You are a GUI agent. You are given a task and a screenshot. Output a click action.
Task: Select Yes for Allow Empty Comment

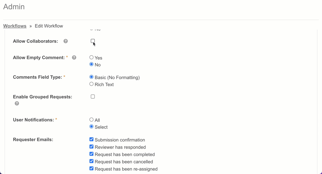click(92, 57)
